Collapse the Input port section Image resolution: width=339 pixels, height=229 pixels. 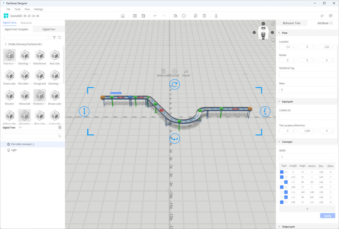pos(279,102)
